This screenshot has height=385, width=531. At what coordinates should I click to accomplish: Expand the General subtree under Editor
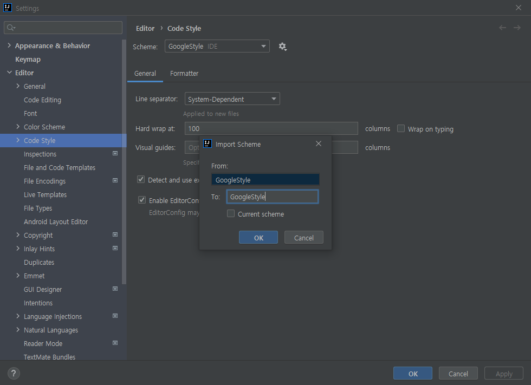point(18,86)
